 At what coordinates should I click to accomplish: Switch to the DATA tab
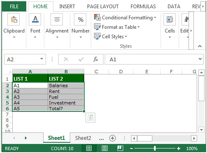pos(174,7)
